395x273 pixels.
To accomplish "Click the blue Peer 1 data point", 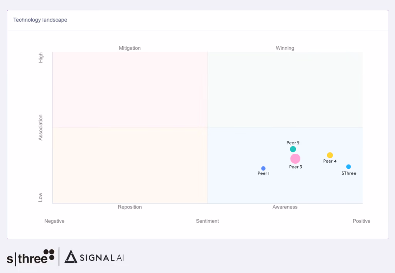I will [x=263, y=168].
